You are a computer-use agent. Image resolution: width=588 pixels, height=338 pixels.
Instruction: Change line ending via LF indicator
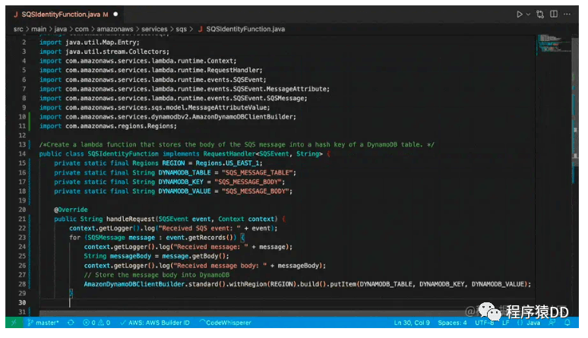pyautogui.click(x=505, y=323)
